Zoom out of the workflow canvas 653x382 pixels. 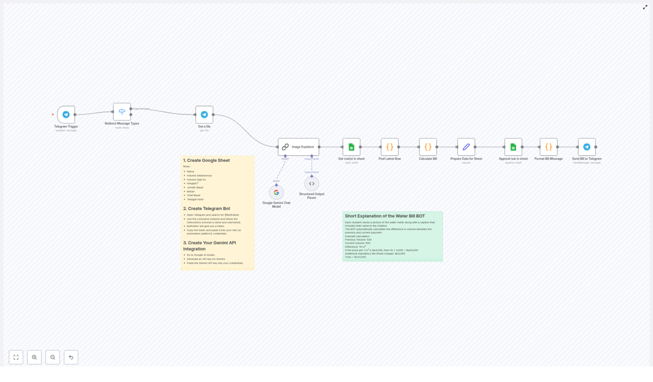pyautogui.click(x=53, y=357)
